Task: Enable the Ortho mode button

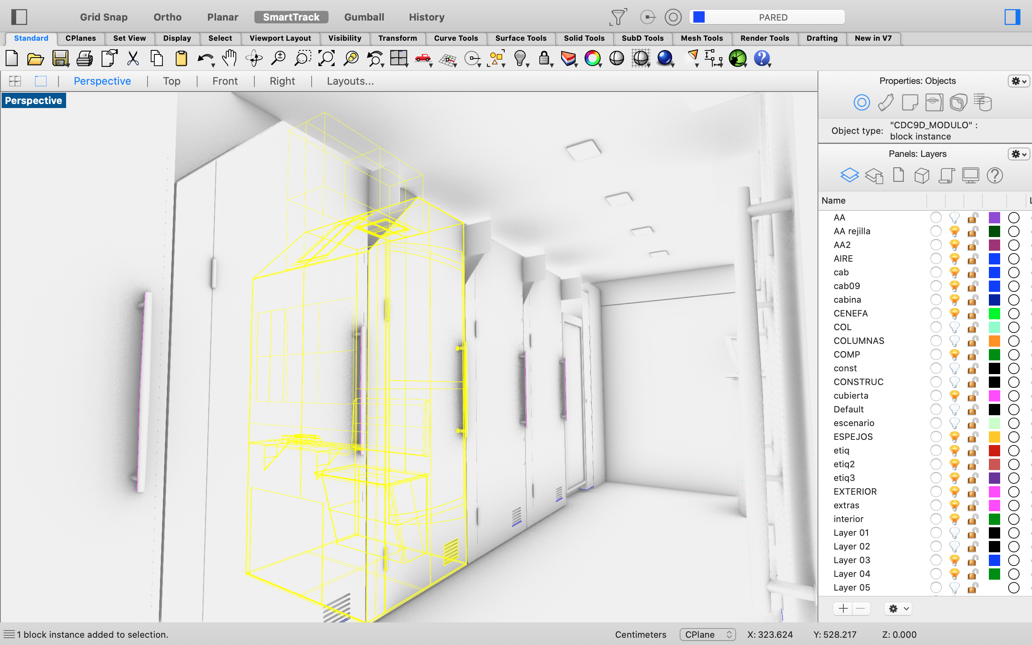Action: 167,17
